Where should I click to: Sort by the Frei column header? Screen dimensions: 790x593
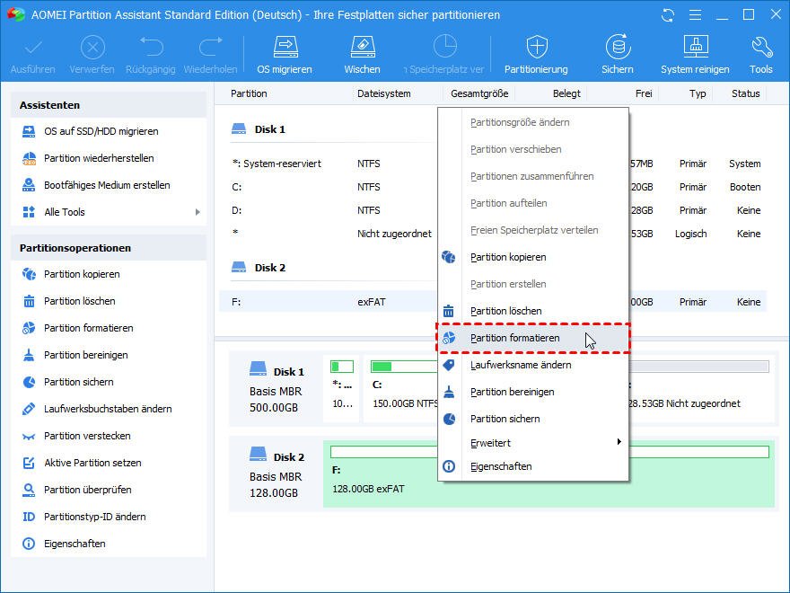click(x=644, y=93)
